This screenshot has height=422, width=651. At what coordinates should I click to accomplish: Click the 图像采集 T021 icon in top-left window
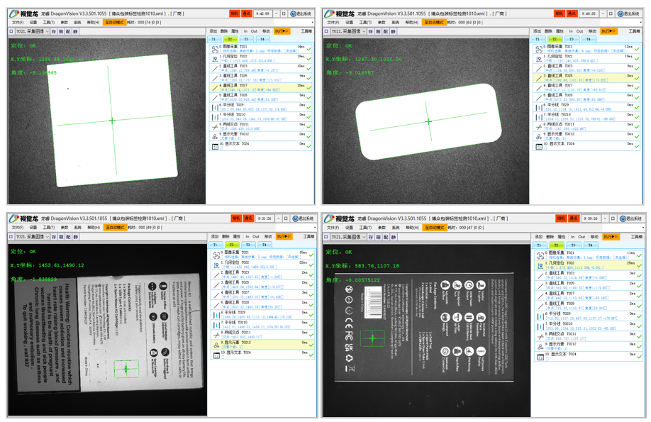216,48
